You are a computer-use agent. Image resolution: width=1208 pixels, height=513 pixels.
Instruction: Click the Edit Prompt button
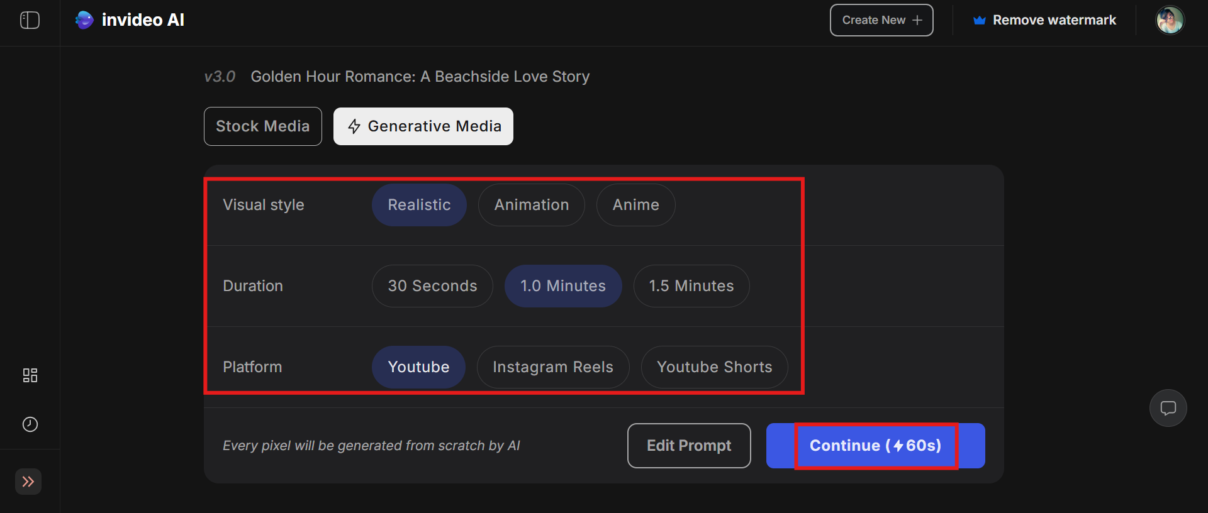click(x=689, y=446)
